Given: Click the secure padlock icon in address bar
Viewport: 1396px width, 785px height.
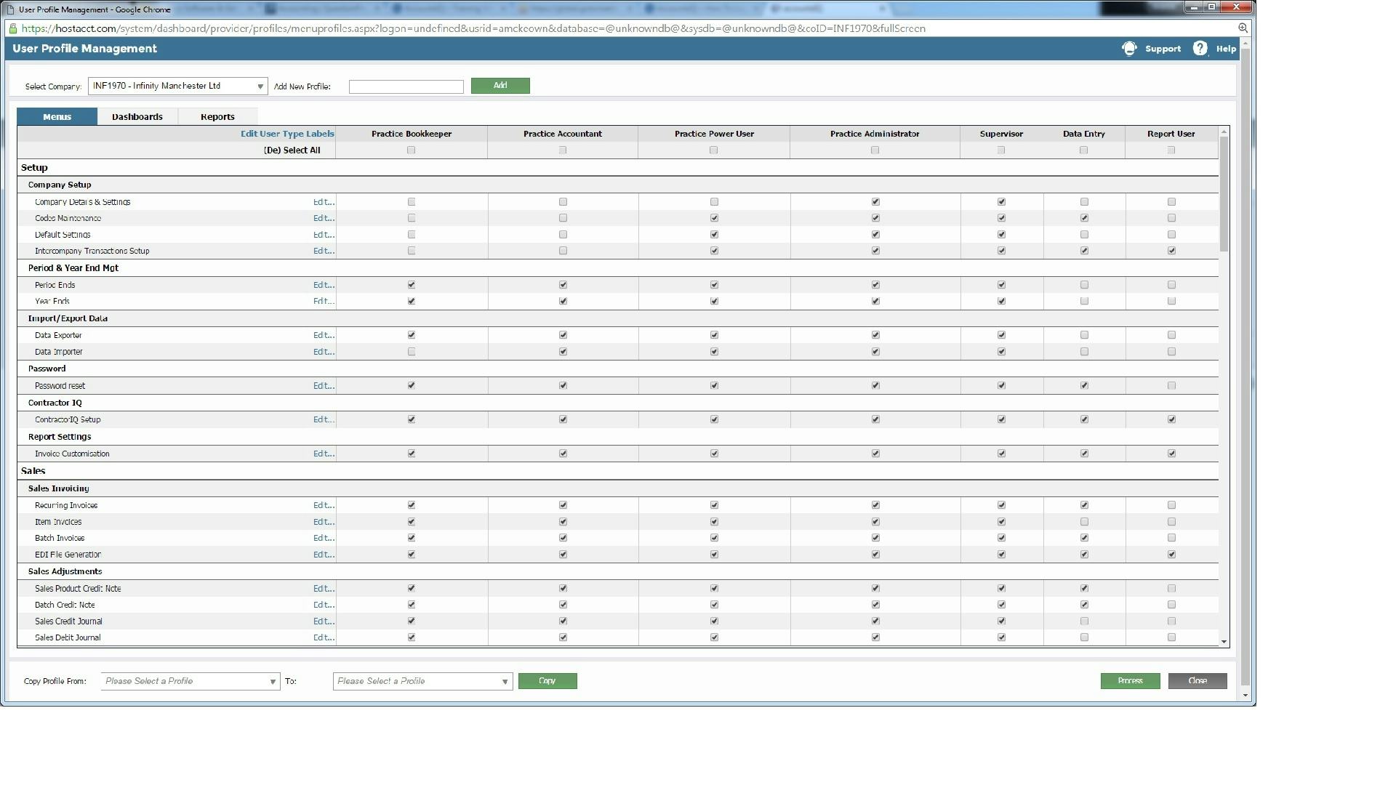Looking at the screenshot, I should [x=12, y=28].
